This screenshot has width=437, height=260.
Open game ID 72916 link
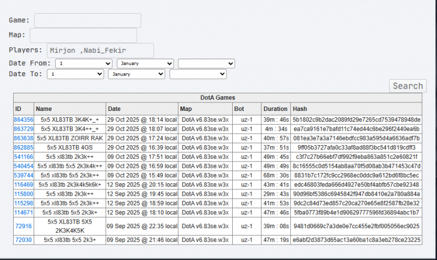[x=23, y=226]
